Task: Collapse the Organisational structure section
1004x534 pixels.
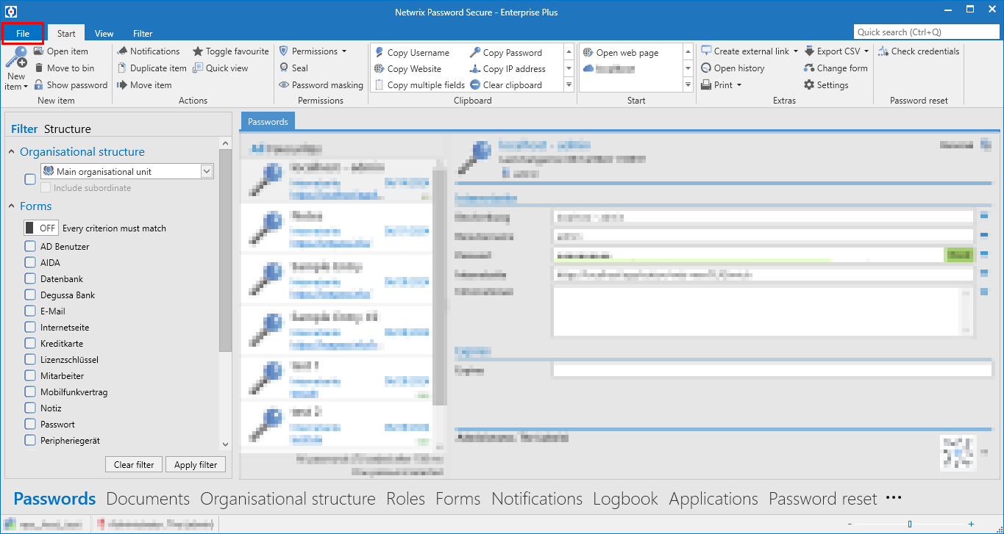Action: [12, 152]
